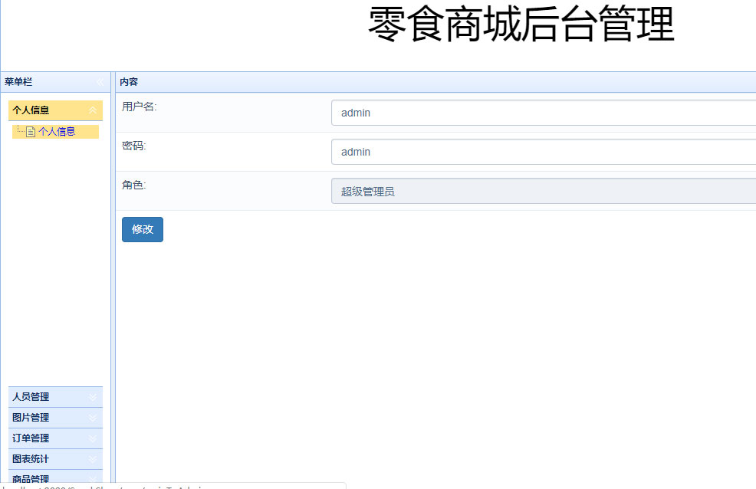The height and width of the screenshot is (489, 756).
Task: Click the 订单管理 accordion header
Action: (x=55, y=438)
